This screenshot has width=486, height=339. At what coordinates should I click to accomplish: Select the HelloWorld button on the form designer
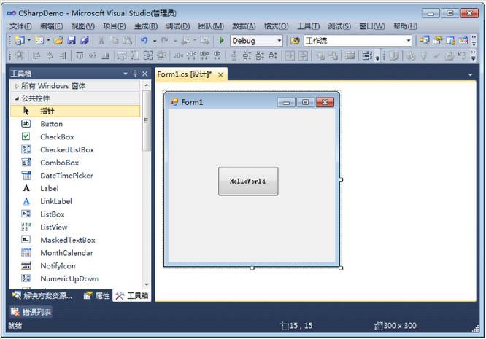click(248, 182)
